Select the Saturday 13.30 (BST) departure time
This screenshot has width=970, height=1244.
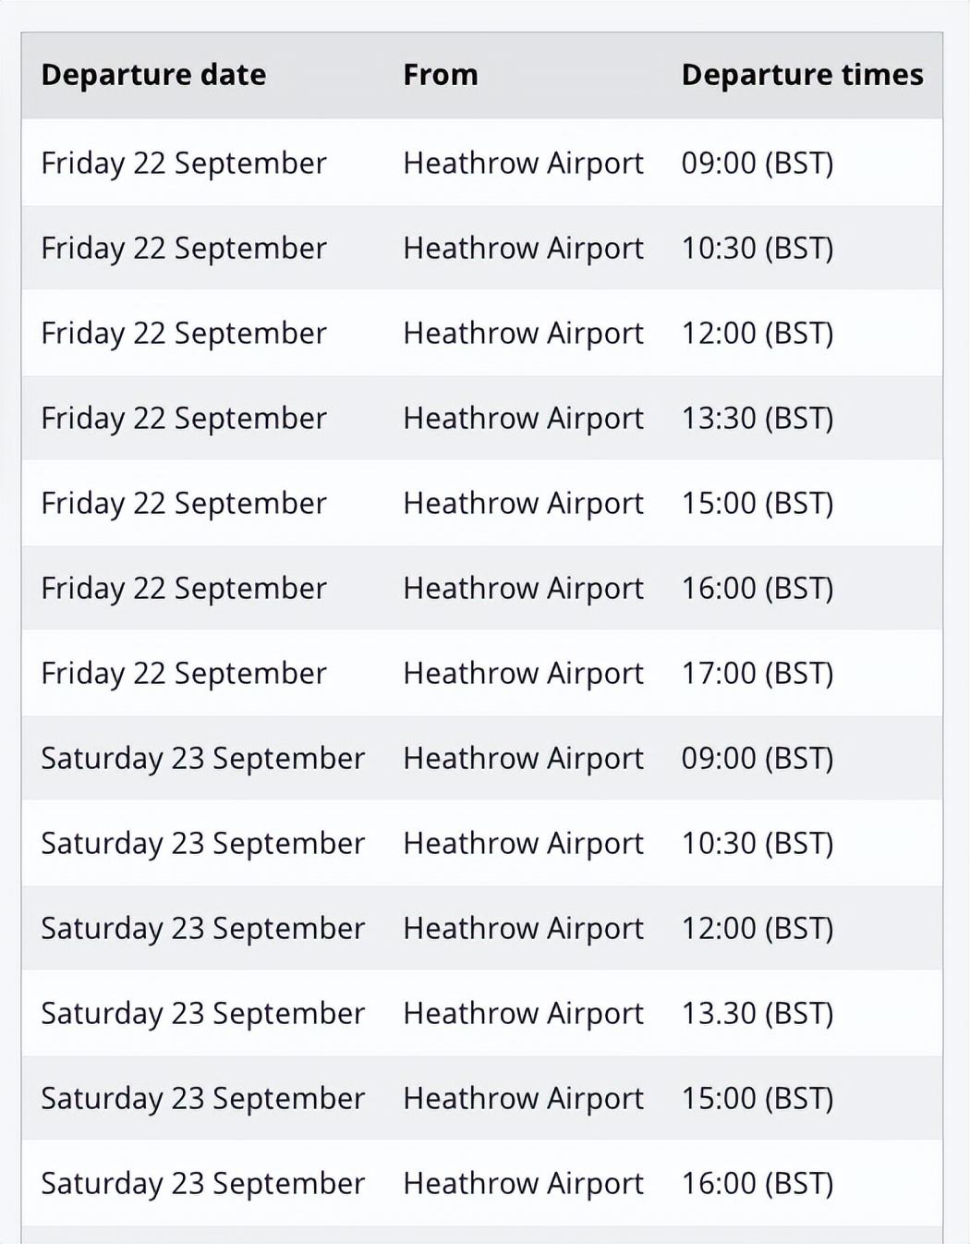(758, 1014)
